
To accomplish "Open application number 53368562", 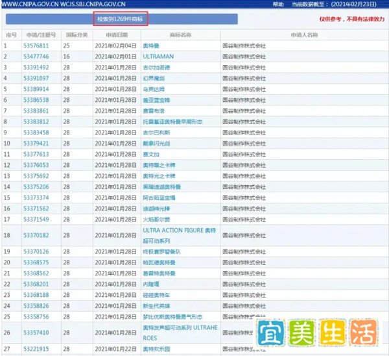I will [x=36, y=273].
